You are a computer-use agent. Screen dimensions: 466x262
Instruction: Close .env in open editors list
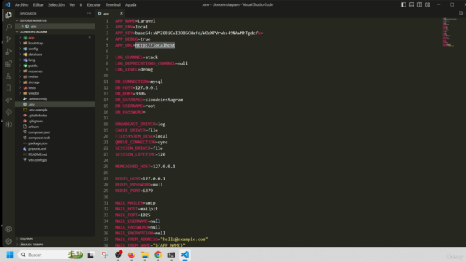23,26
